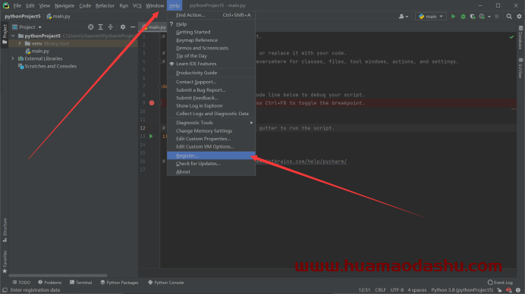Viewport: 525px width, 294px height.
Task: Open the Event Log button
Action: [500, 283]
